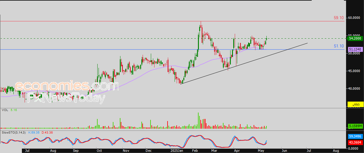
Task: Click the D:43.36 stochastic value
Action: coord(47,132)
